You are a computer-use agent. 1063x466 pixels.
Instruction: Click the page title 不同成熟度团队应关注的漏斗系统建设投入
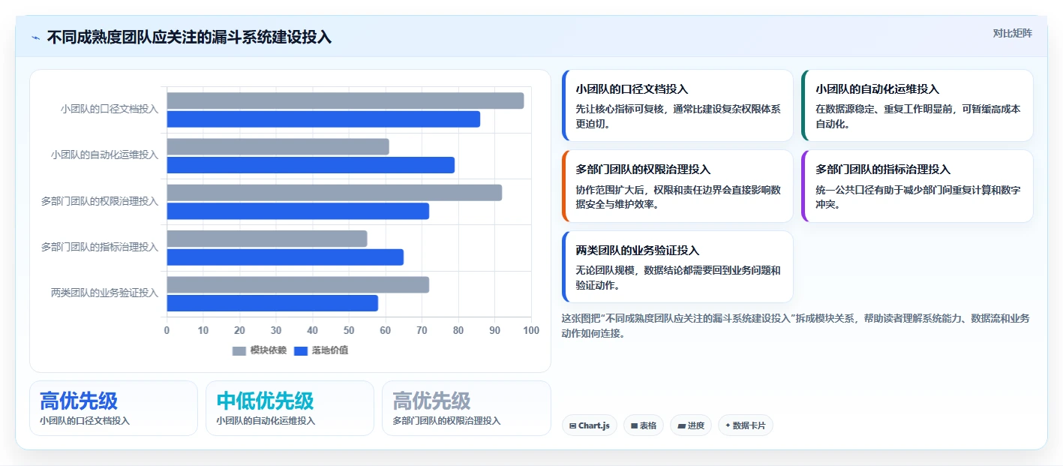point(189,38)
